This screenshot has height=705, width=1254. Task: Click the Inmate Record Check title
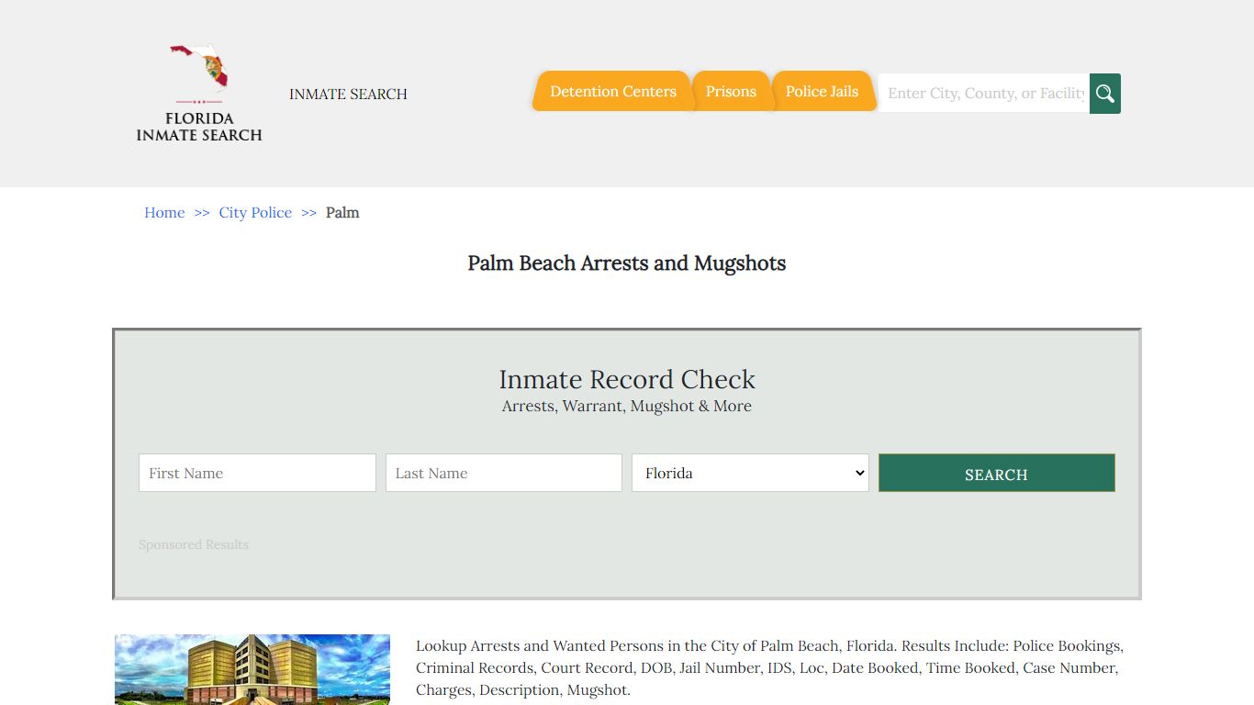(627, 379)
